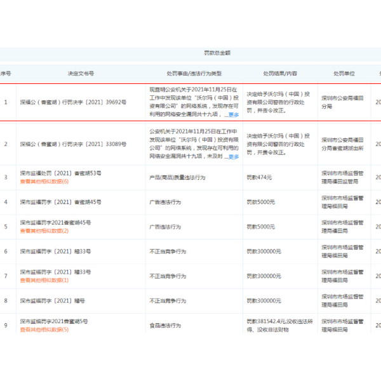Select serial number "9" cell

(6, 325)
